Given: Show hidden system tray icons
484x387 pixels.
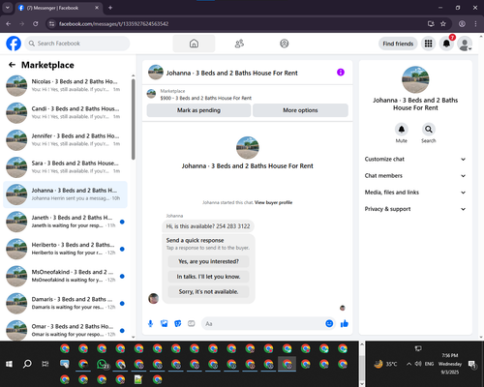Looking at the screenshot, I should click(x=408, y=364).
